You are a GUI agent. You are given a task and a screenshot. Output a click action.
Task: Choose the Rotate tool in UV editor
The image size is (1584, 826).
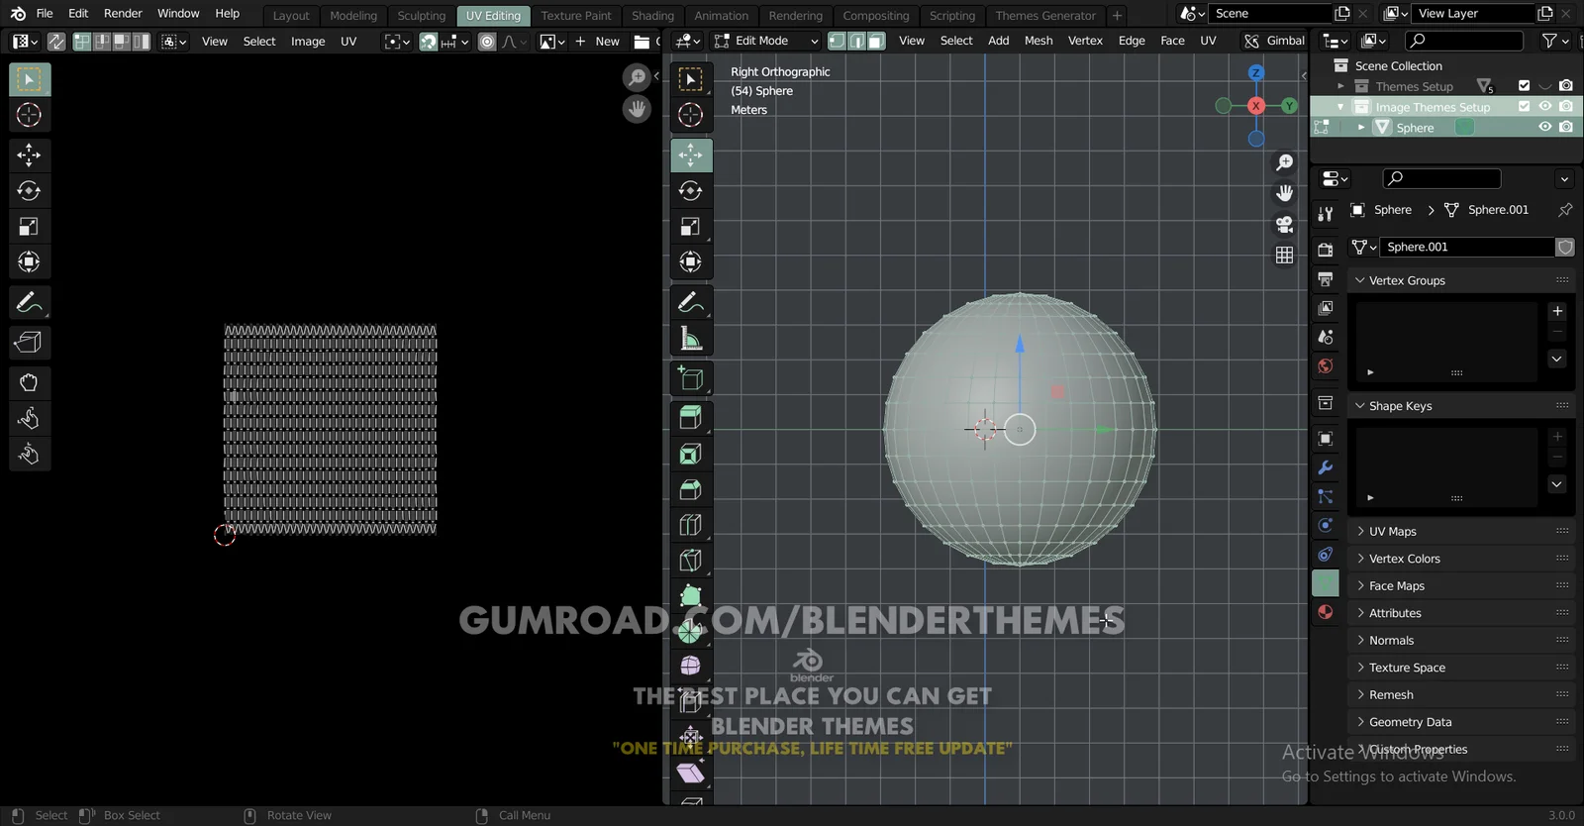tap(29, 191)
